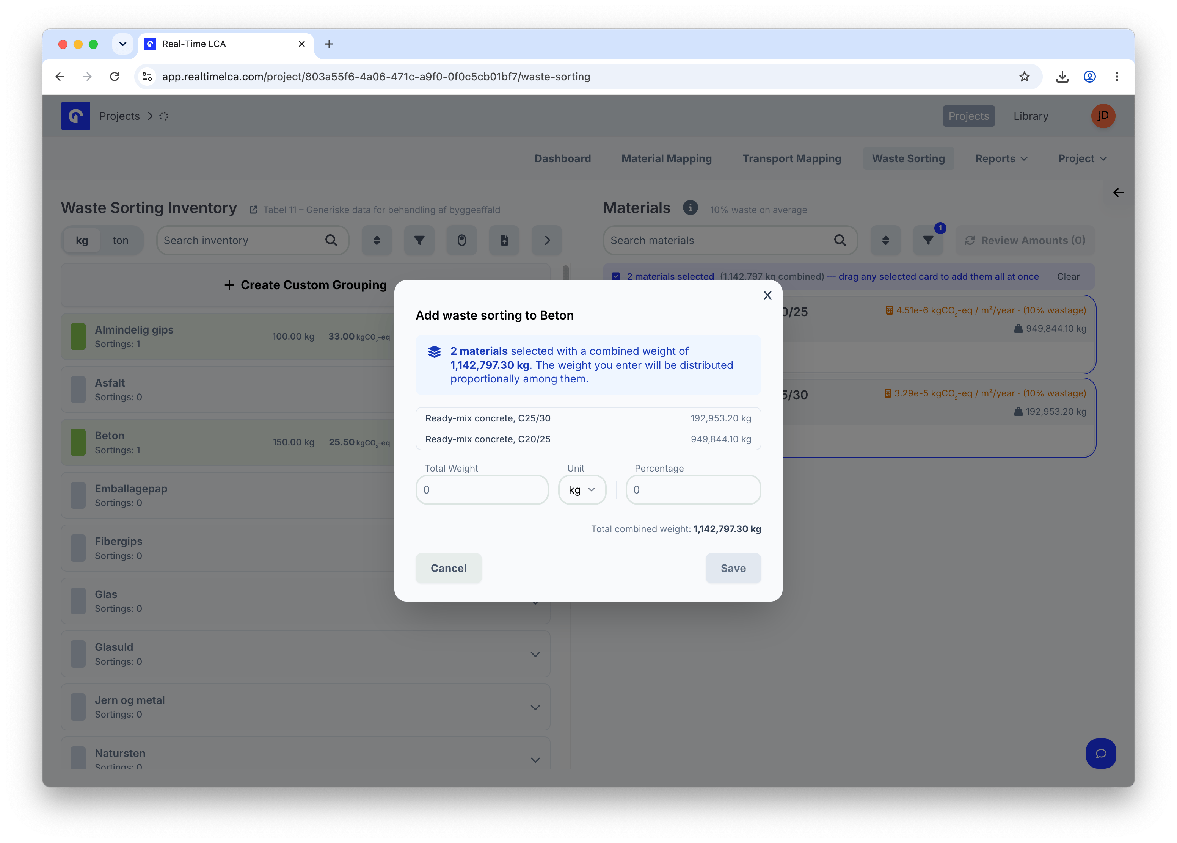
Task: Click the materials search magnifier icon
Action: [840, 240]
